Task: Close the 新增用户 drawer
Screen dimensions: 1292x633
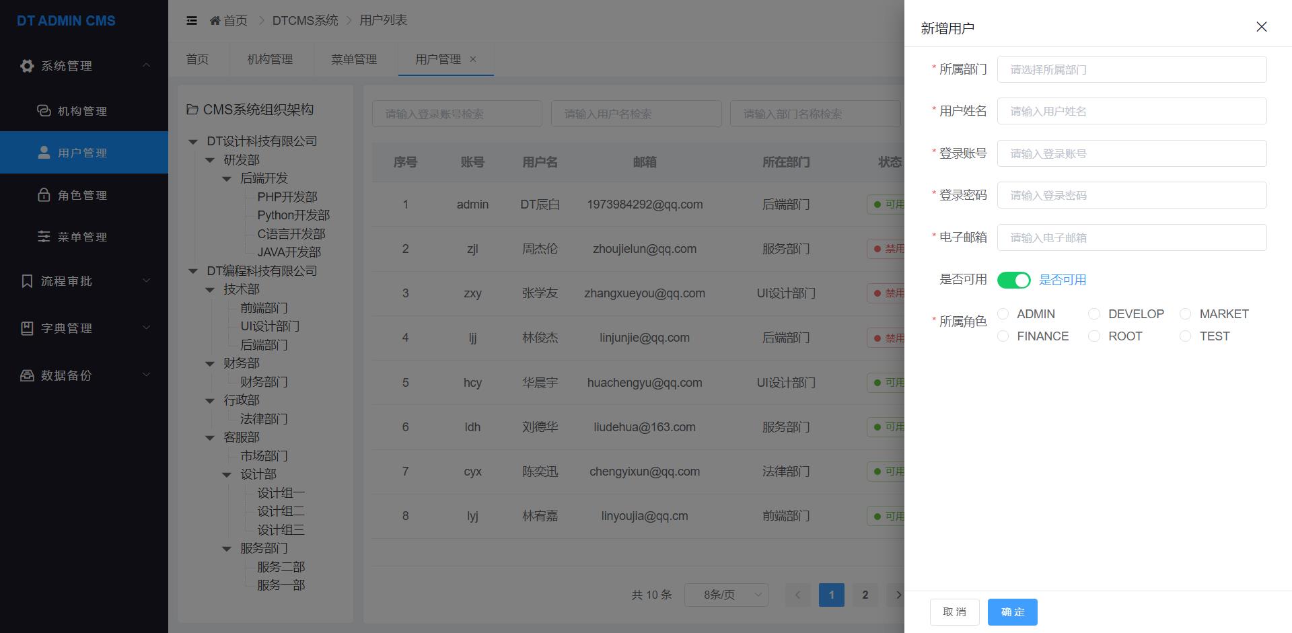Action: tap(1262, 27)
